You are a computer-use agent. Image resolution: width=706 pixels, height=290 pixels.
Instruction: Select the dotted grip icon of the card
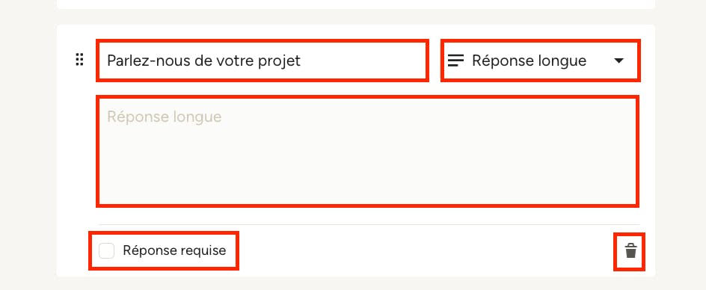tap(79, 60)
